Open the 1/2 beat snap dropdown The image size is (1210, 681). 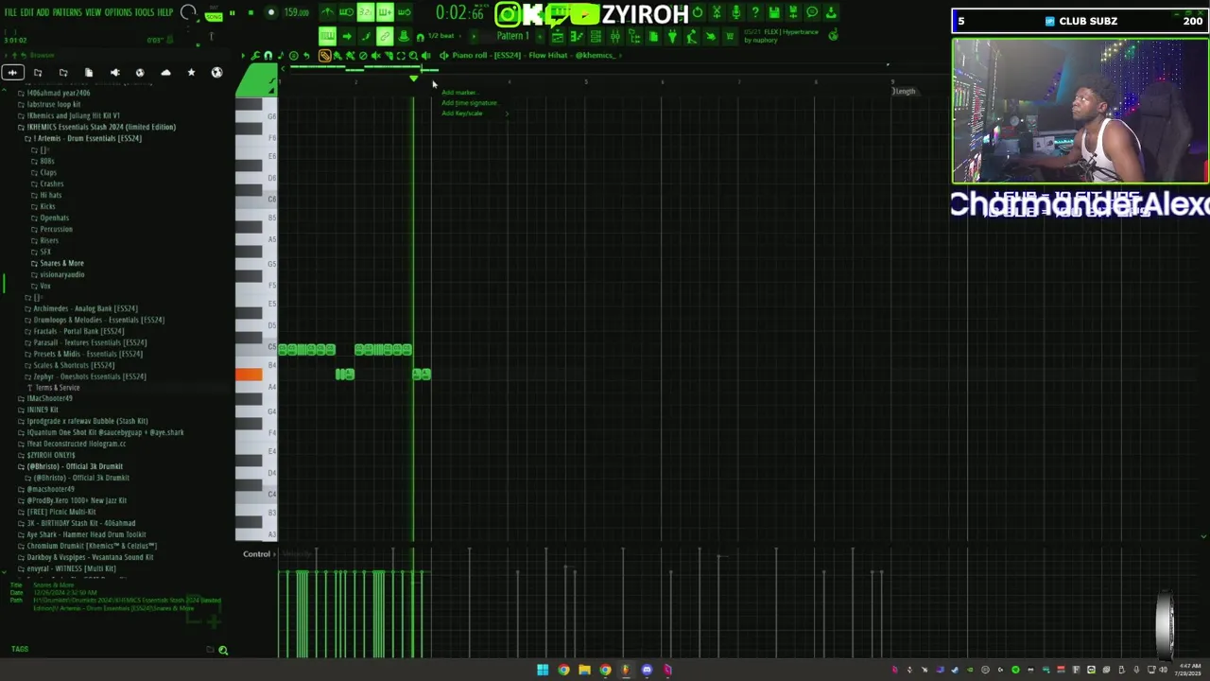(x=441, y=36)
